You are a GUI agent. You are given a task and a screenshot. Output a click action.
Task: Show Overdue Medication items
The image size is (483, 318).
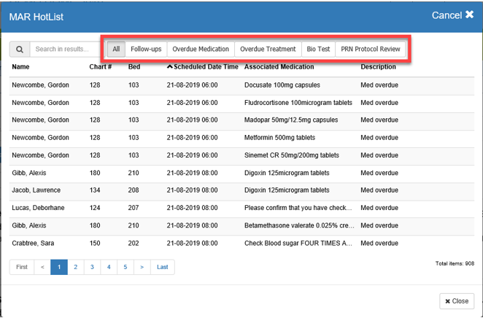(x=201, y=50)
